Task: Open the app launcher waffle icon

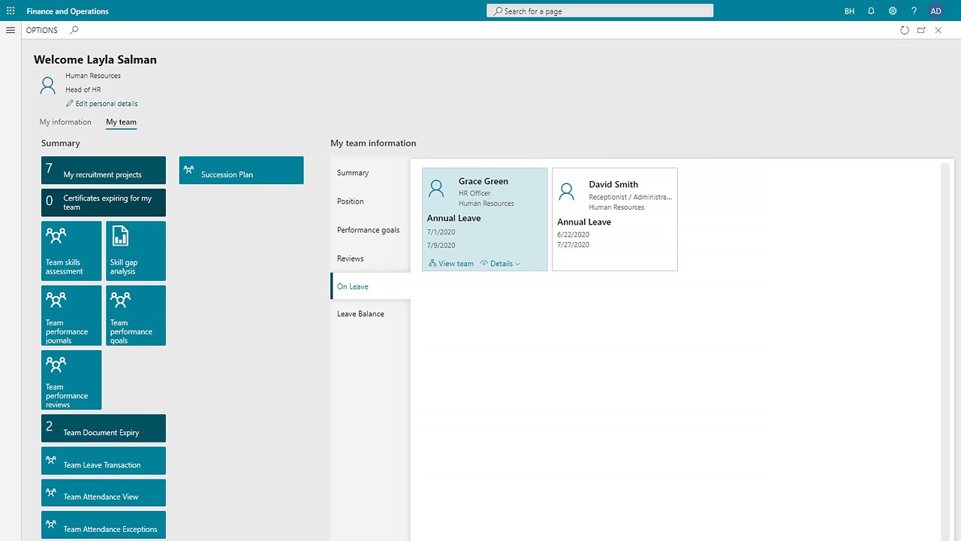Action: (x=11, y=11)
